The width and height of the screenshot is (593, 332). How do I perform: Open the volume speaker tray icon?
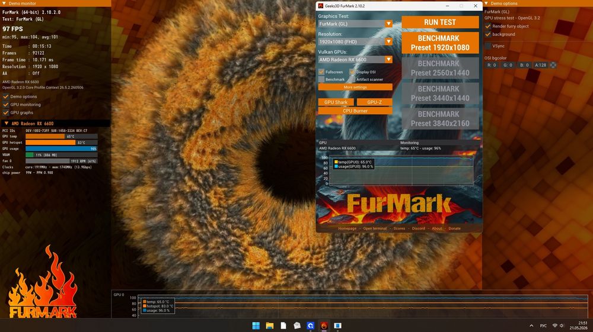click(562, 325)
